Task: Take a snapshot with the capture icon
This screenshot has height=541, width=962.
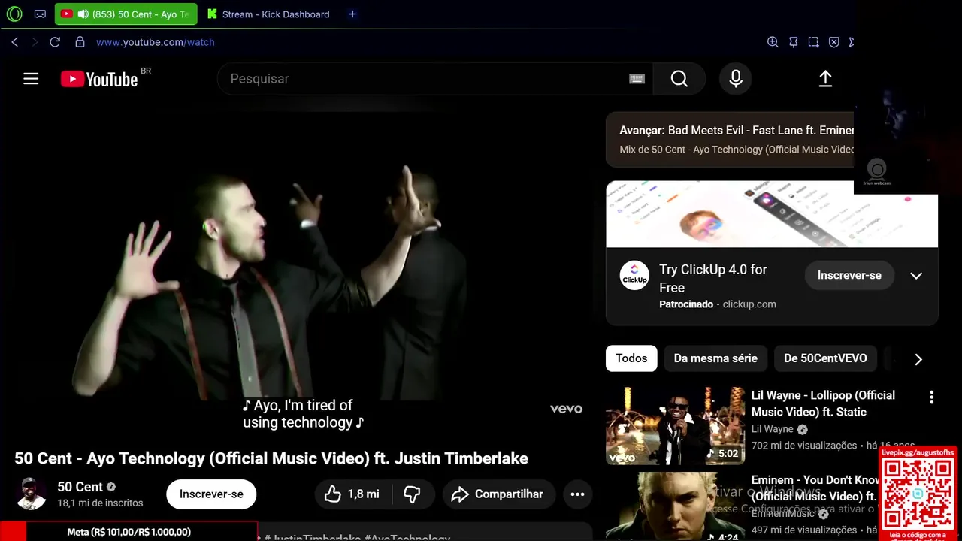Action: (813, 42)
